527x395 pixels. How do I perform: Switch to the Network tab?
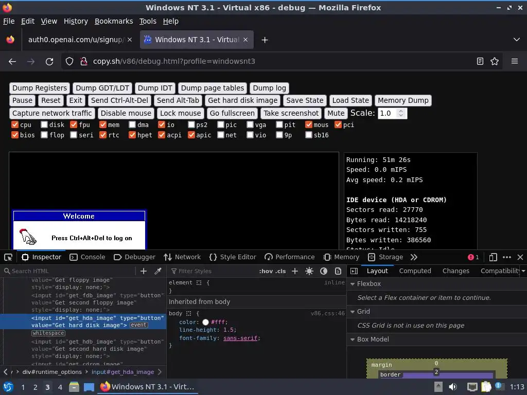[x=182, y=257]
